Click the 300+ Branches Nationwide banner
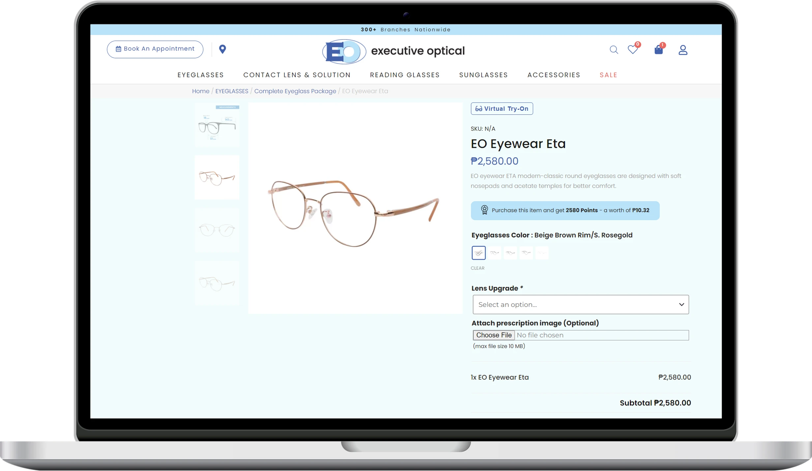Viewport: 812px width, 471px height. (406, 30)
